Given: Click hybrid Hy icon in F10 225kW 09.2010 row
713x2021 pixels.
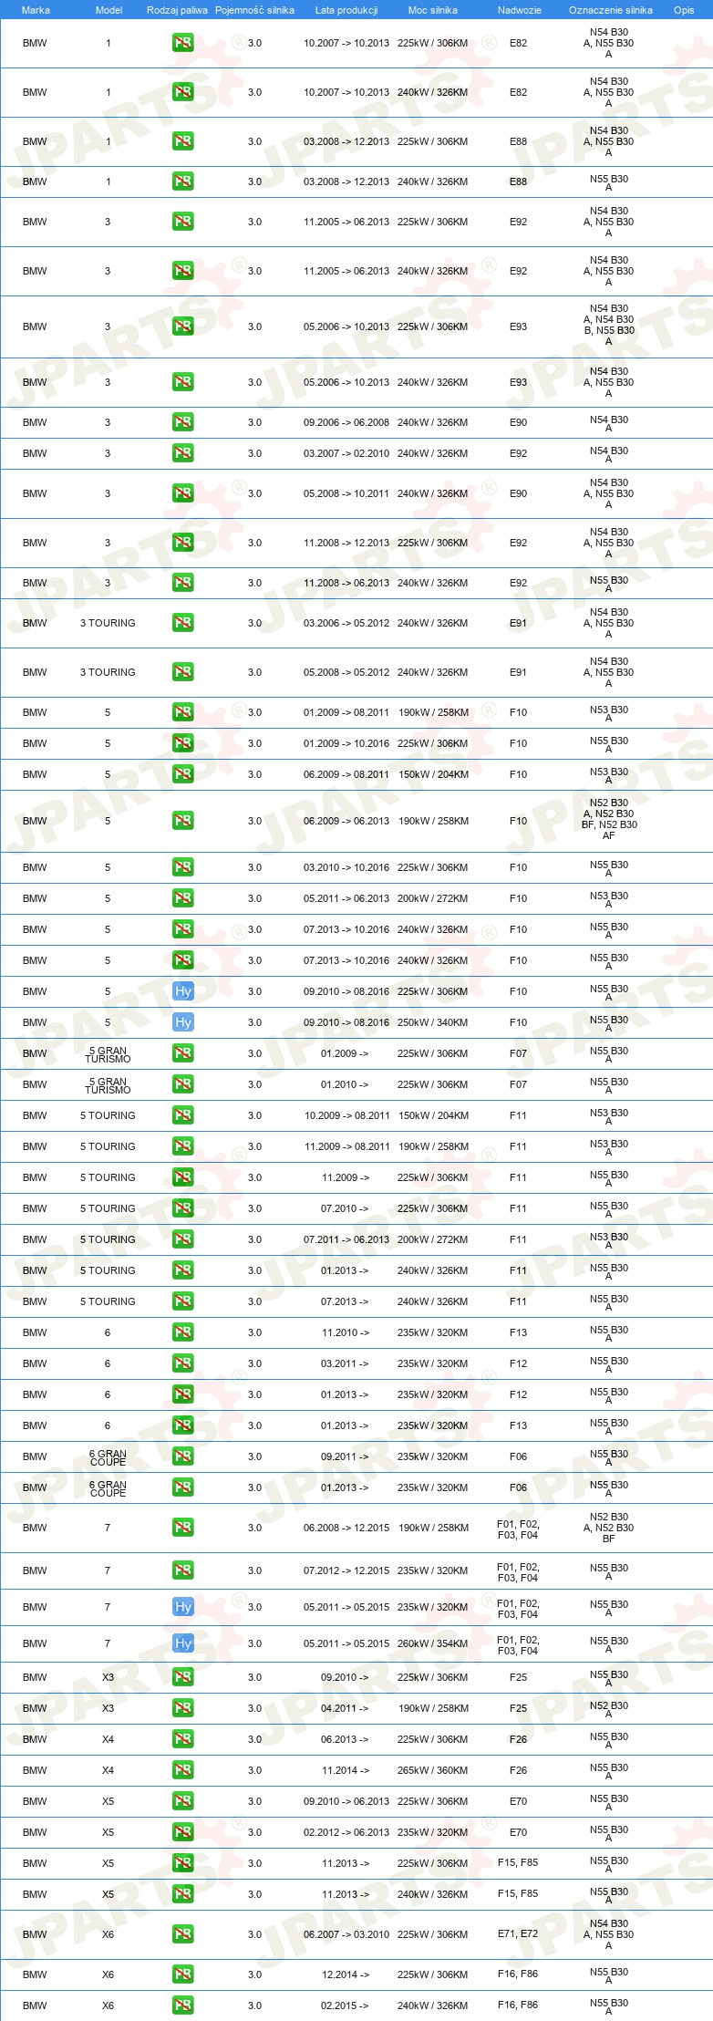Looking at the screenshot, I should pyautogui.click(x=183, y=991).
